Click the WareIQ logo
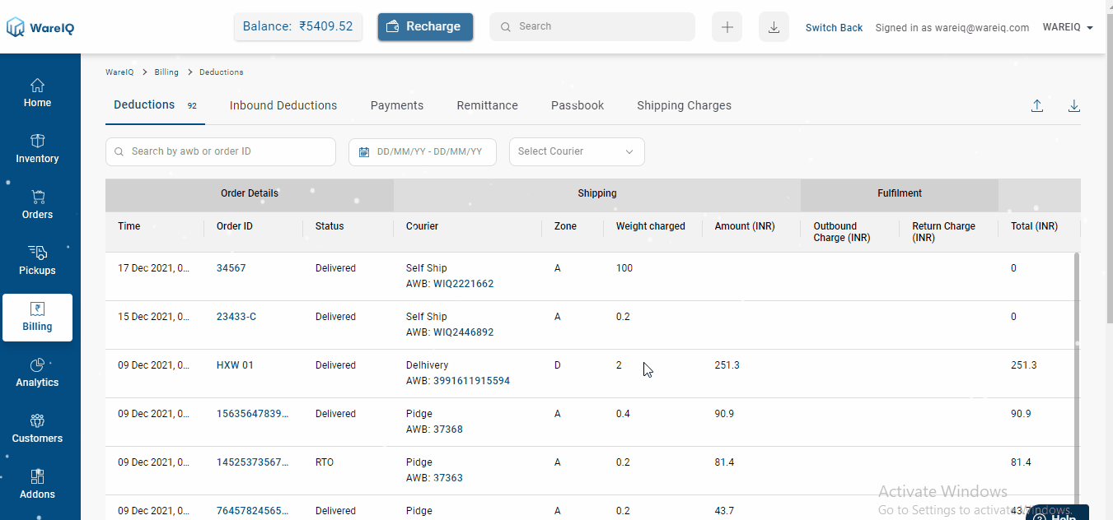 41,27
